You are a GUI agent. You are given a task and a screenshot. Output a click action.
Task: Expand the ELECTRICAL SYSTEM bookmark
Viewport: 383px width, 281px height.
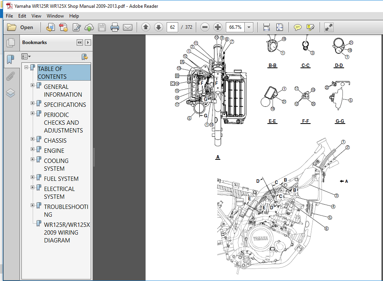[x=32, y=187]
